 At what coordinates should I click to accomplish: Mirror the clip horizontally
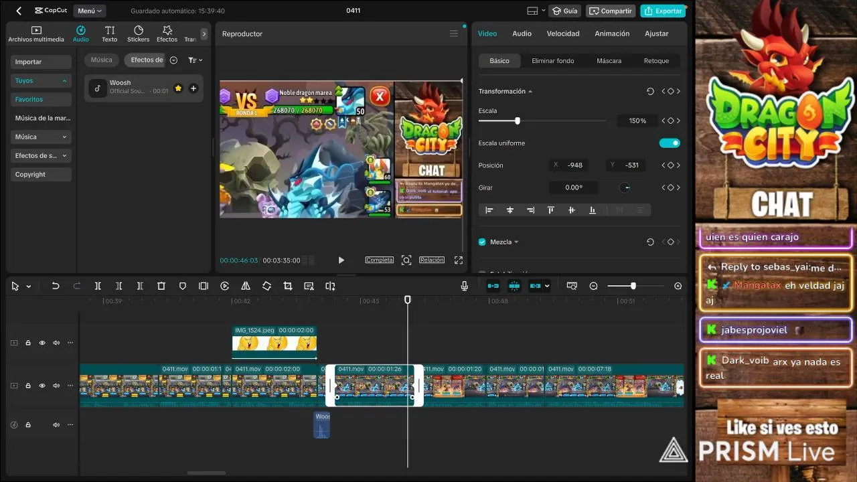[246, 286]
